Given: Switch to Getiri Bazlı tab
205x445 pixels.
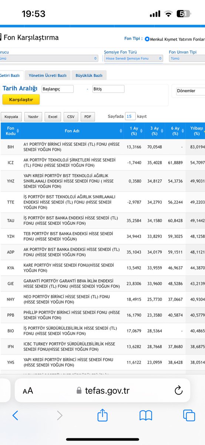Looking at the screenshot, I should [x=11, y=75].
